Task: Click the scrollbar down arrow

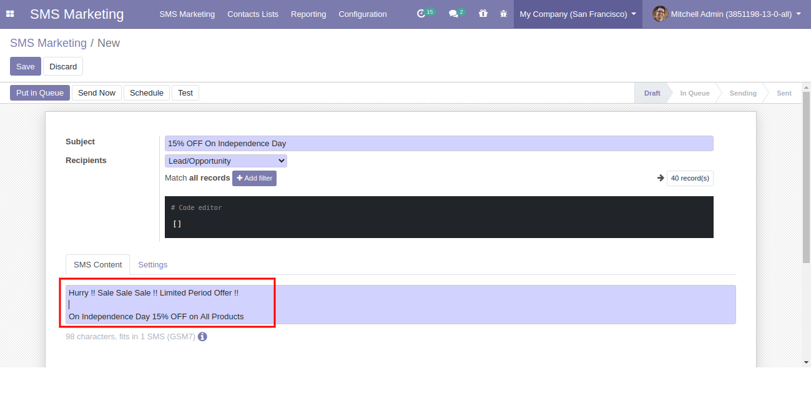Action: pyautogui.click(x=806, y=362)
